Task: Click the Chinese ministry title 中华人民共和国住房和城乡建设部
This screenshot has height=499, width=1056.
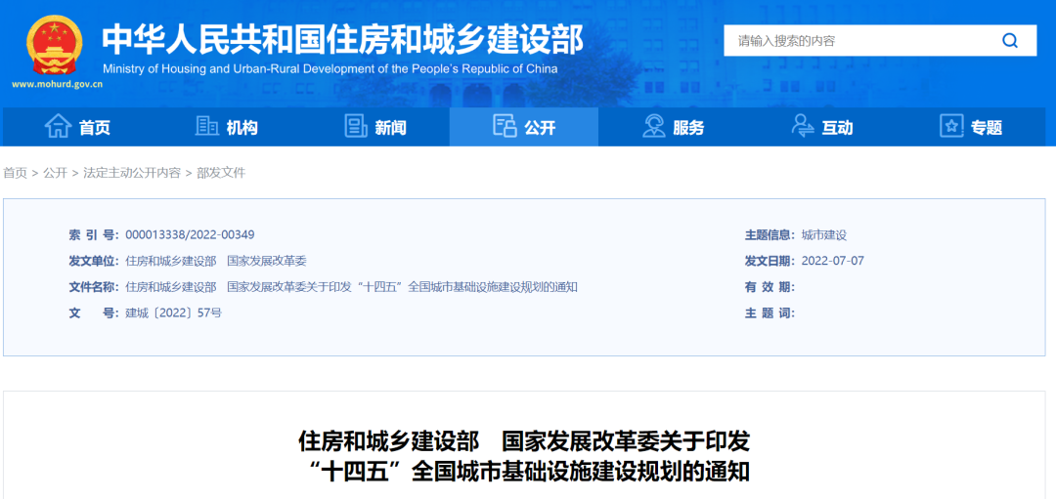Action: 343,41
